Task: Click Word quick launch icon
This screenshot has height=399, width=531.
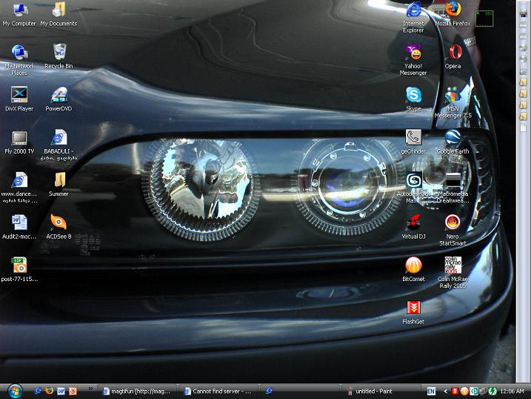Action: [x=61, y=391]
